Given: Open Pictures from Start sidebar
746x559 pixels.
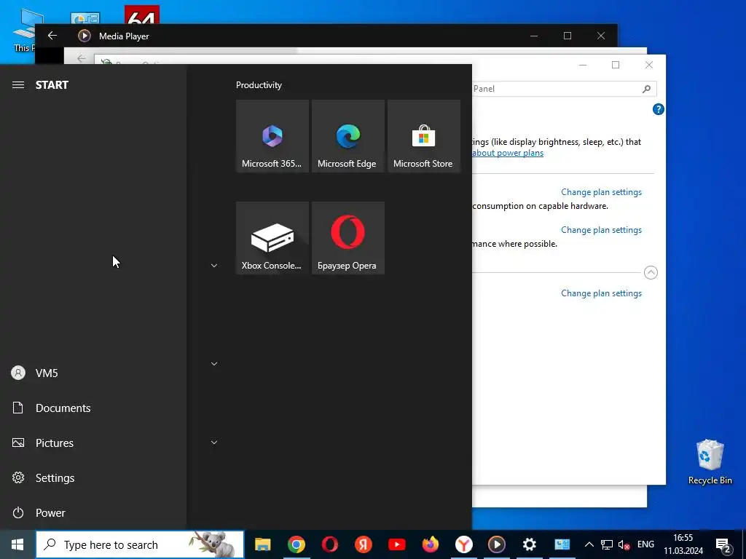Looking at the screenshot, I should (93, 443).
